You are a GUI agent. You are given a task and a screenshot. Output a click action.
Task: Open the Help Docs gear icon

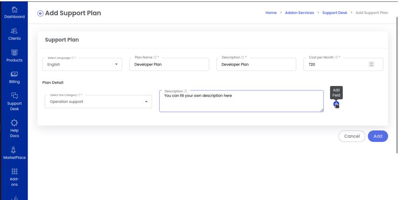point(14,123)
